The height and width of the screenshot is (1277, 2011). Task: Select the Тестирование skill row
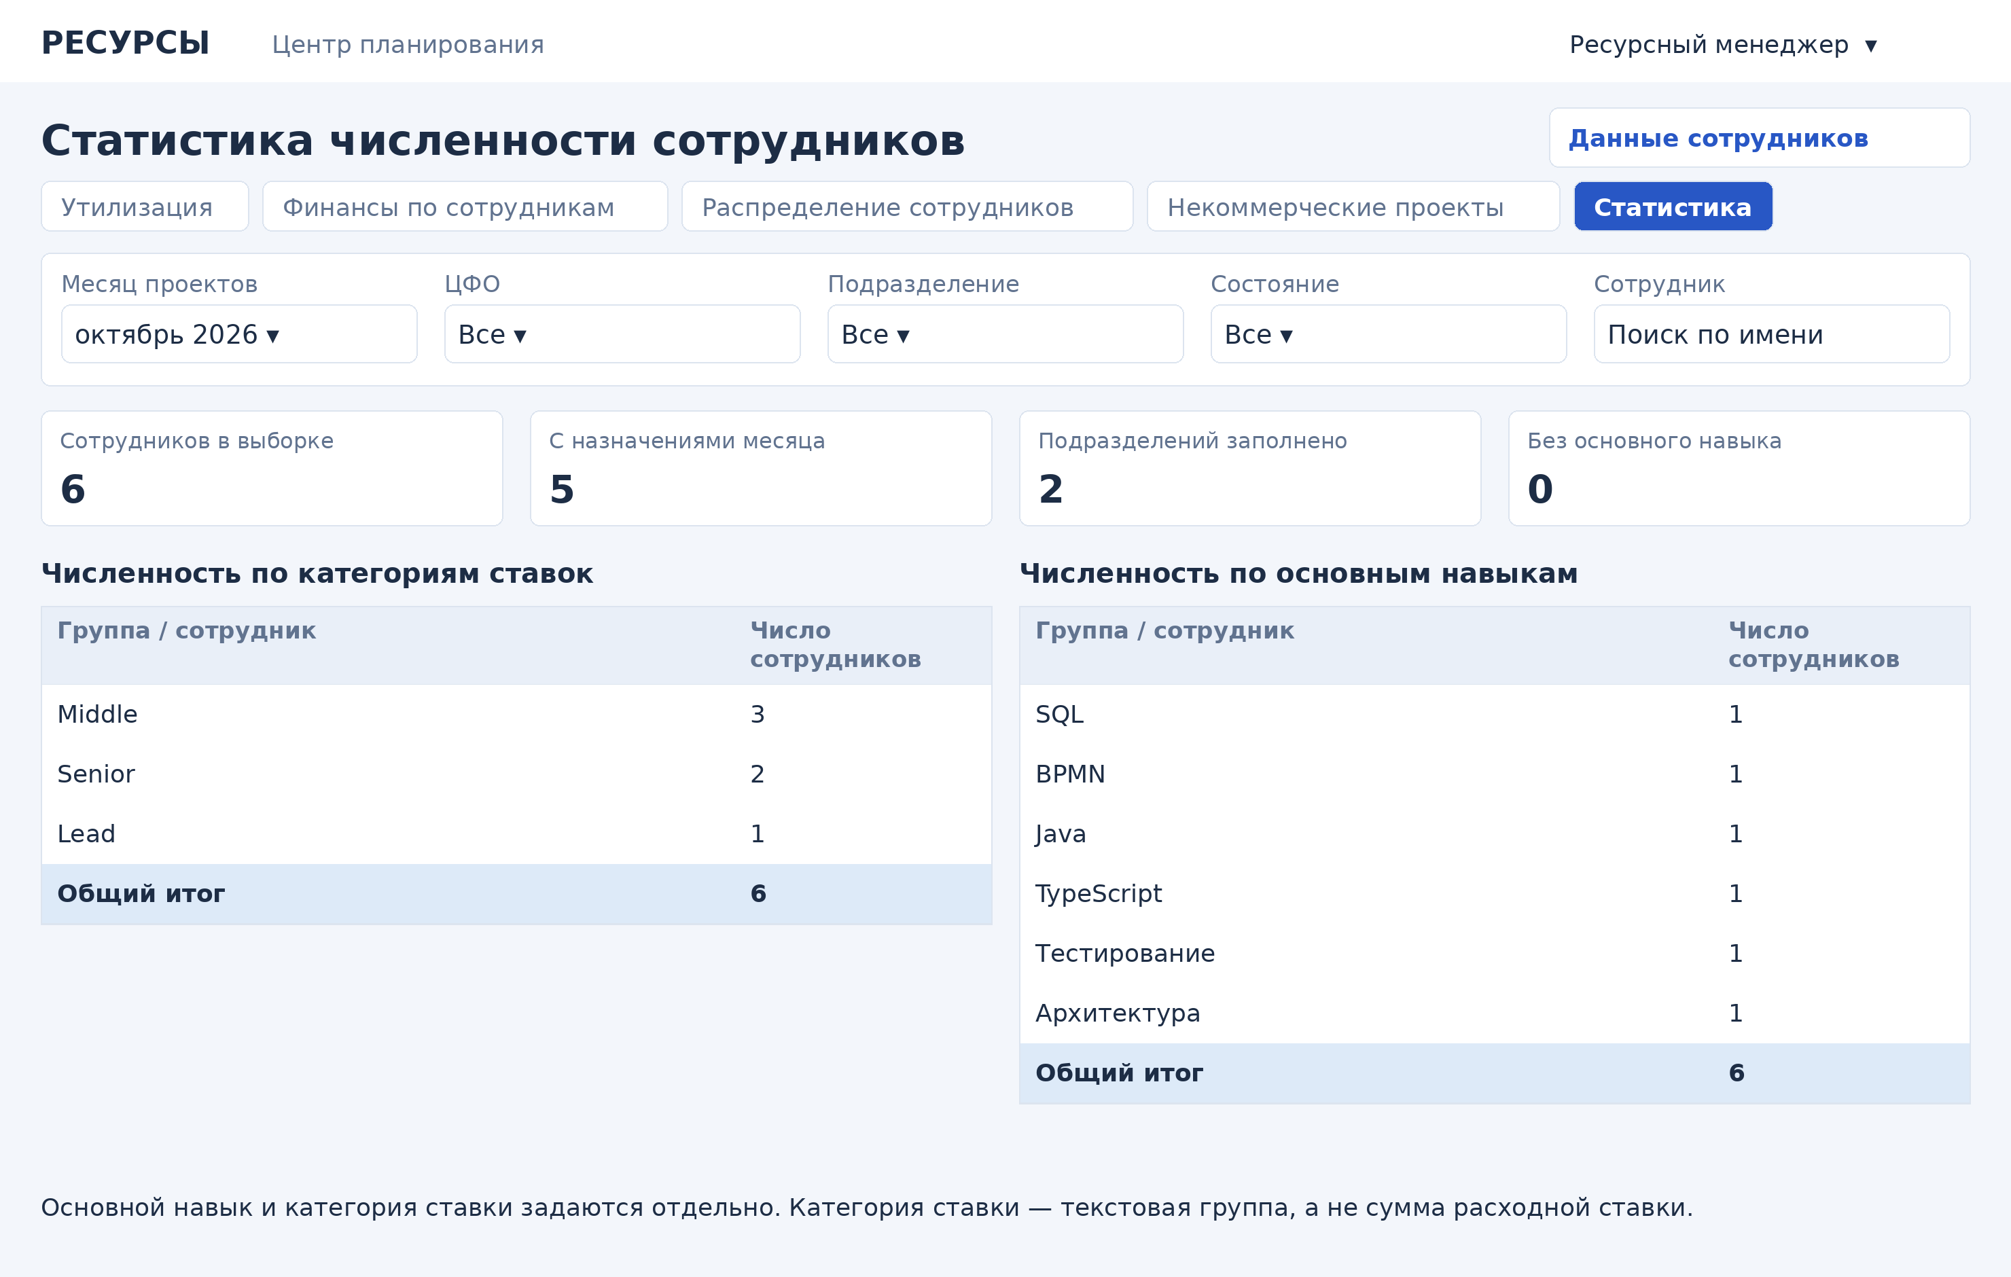(x=1494, y=954)
